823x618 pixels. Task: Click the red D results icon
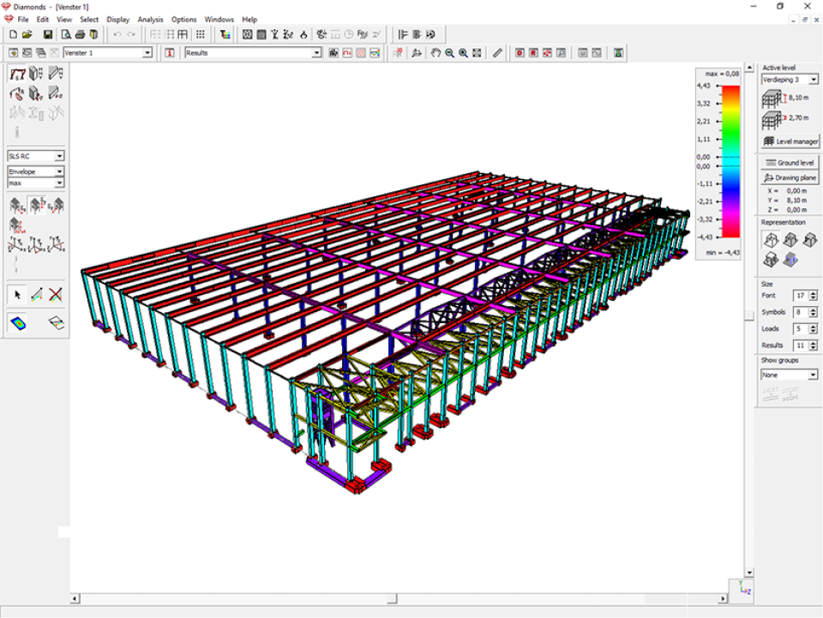520,53
